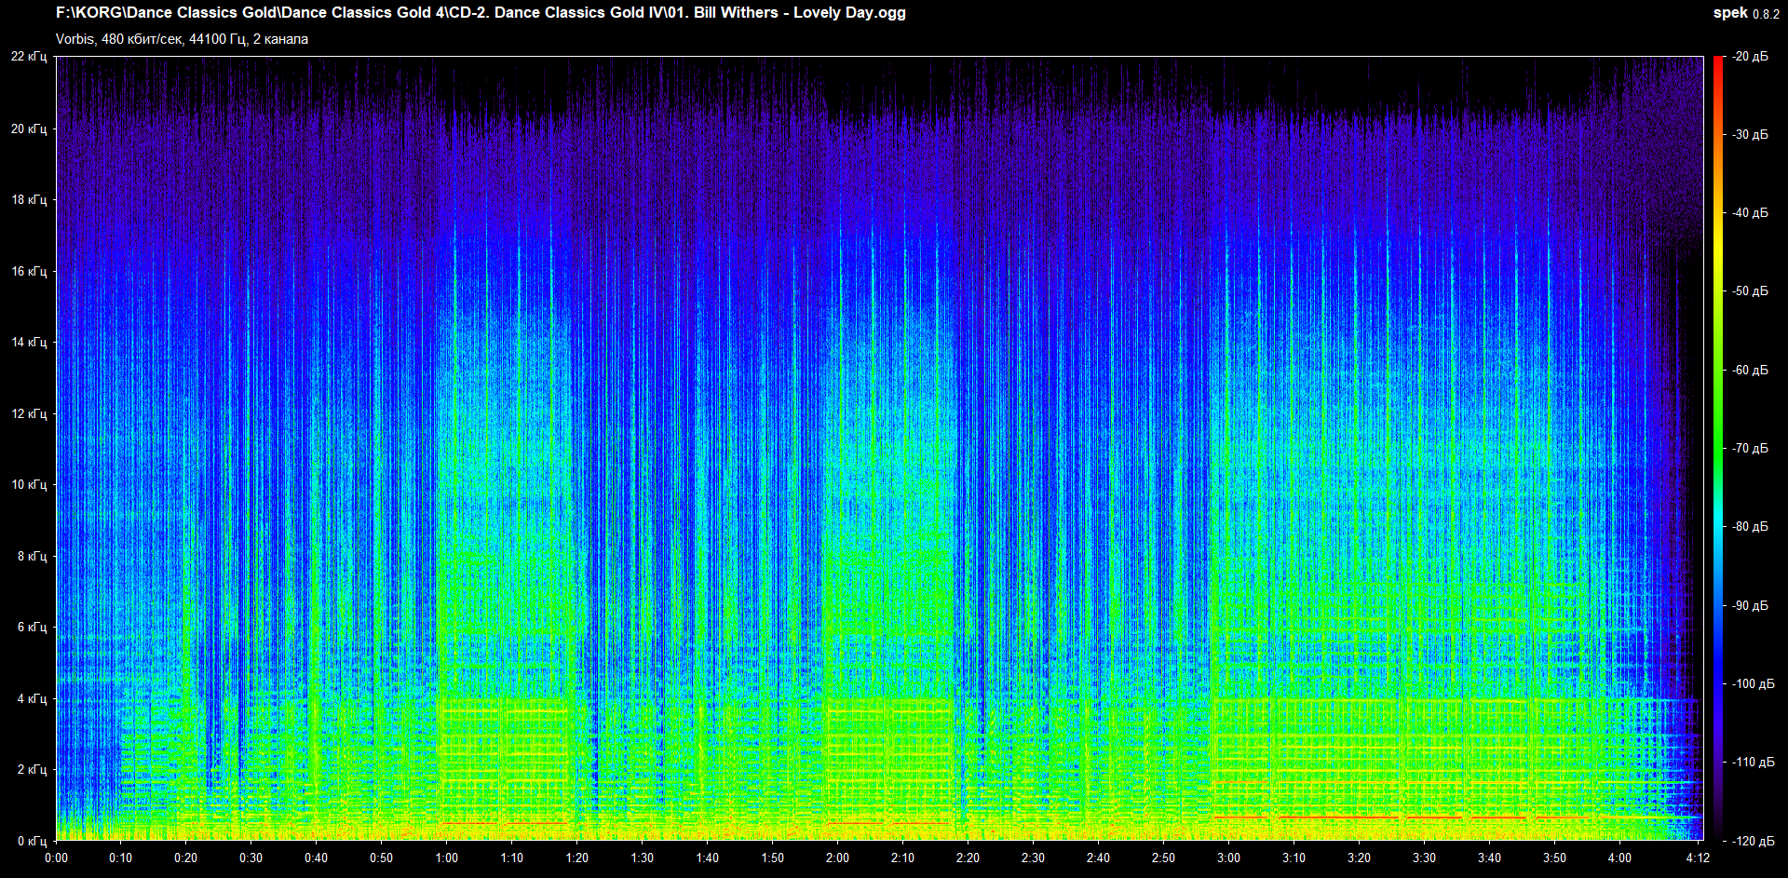Click the 0:00 time axis marker
The image size is (1788, 878).
(x=56, y=858)
